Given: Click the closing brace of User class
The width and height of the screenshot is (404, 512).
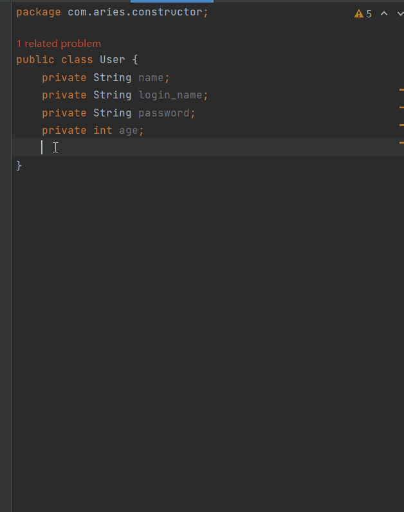Looking at the screenshot, I should [19, 166].
